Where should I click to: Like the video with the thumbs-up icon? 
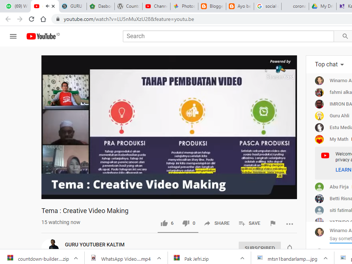(164, 223)
